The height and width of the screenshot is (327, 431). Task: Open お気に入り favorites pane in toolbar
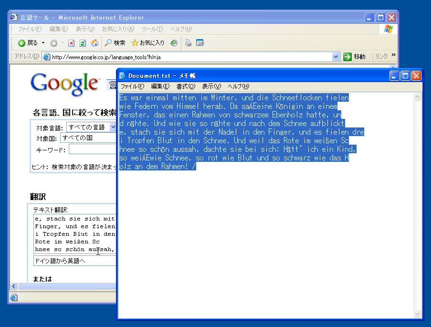(148, 43)
